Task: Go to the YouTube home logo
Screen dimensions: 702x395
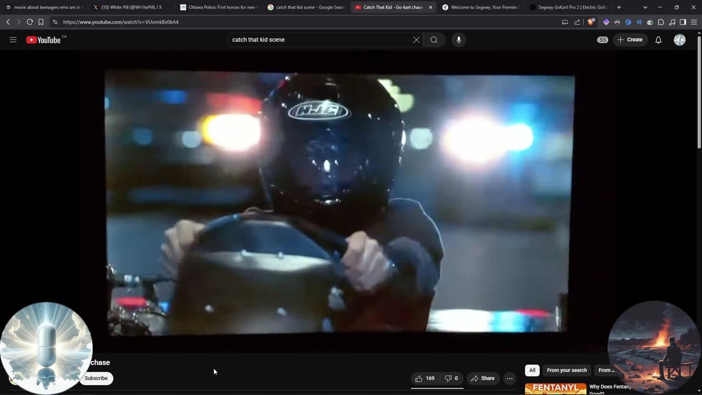Action: point(44,39)
